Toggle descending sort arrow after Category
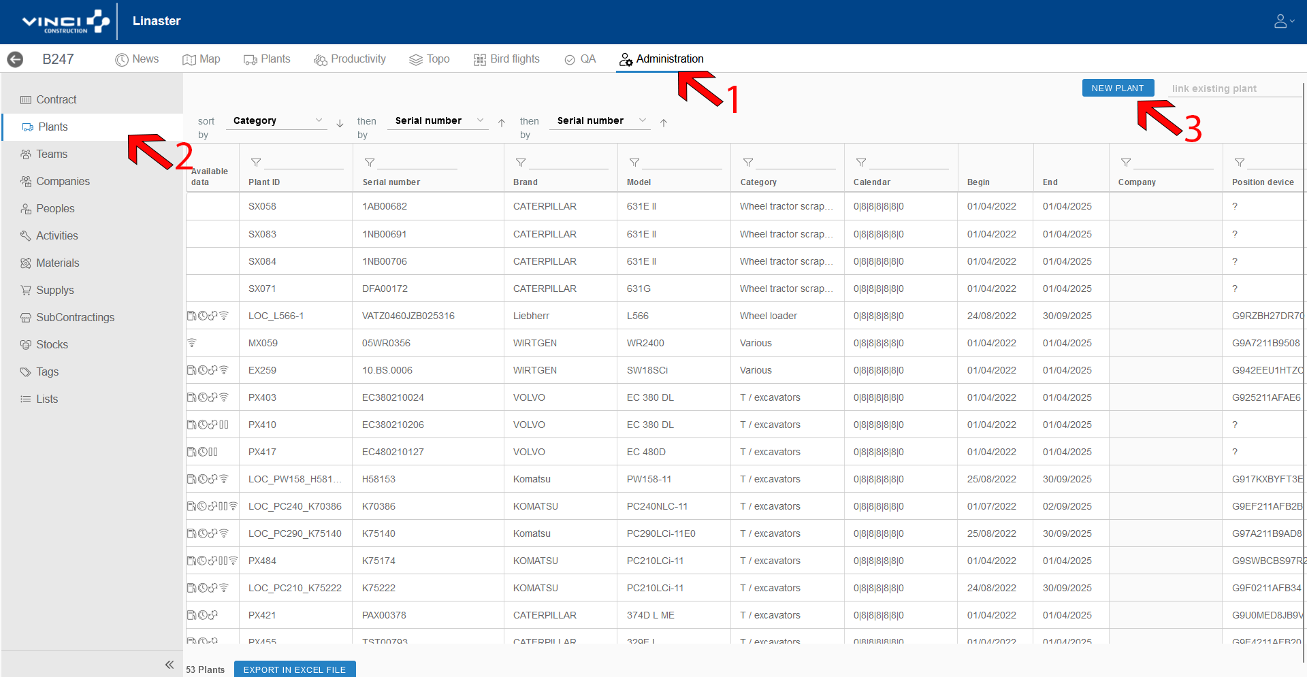1307x677 pixels. [340, 123]
